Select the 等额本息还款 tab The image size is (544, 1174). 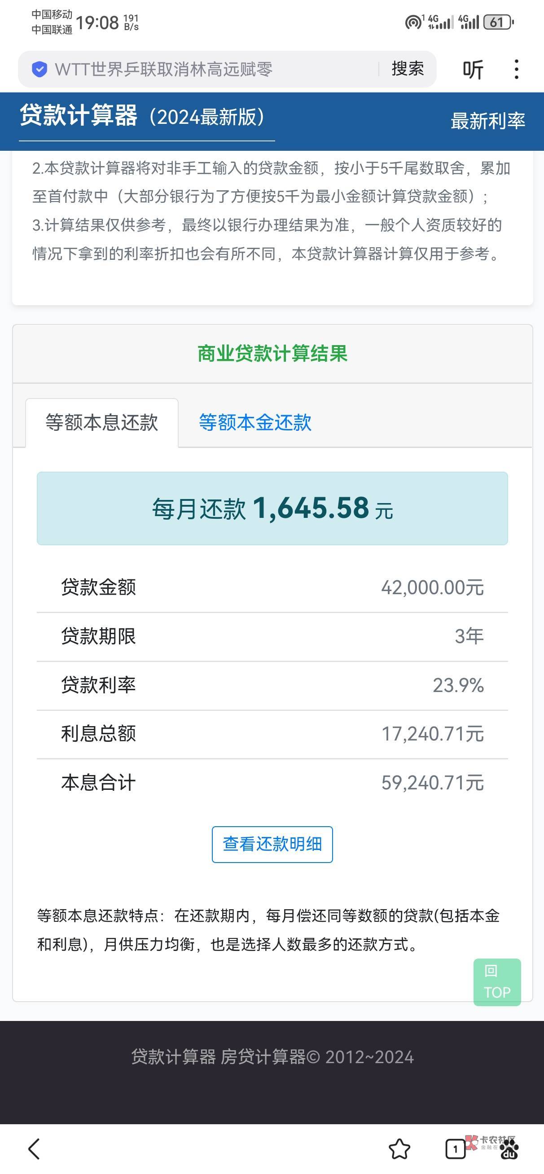pos(102,422)
